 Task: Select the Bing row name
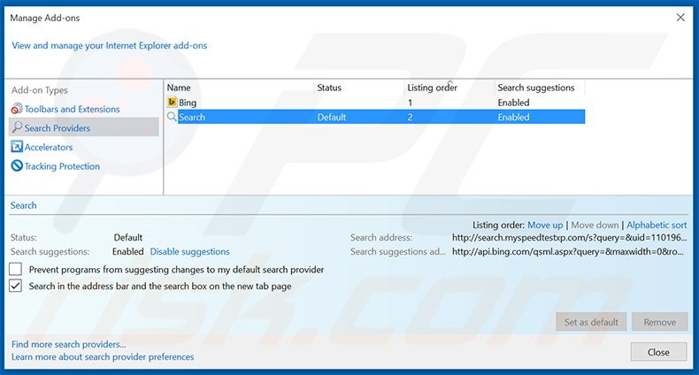188,103
